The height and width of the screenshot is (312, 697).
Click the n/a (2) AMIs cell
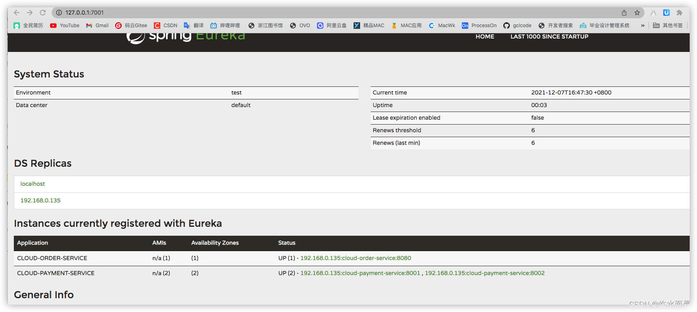pyautogui.click(x=161, y=273)
